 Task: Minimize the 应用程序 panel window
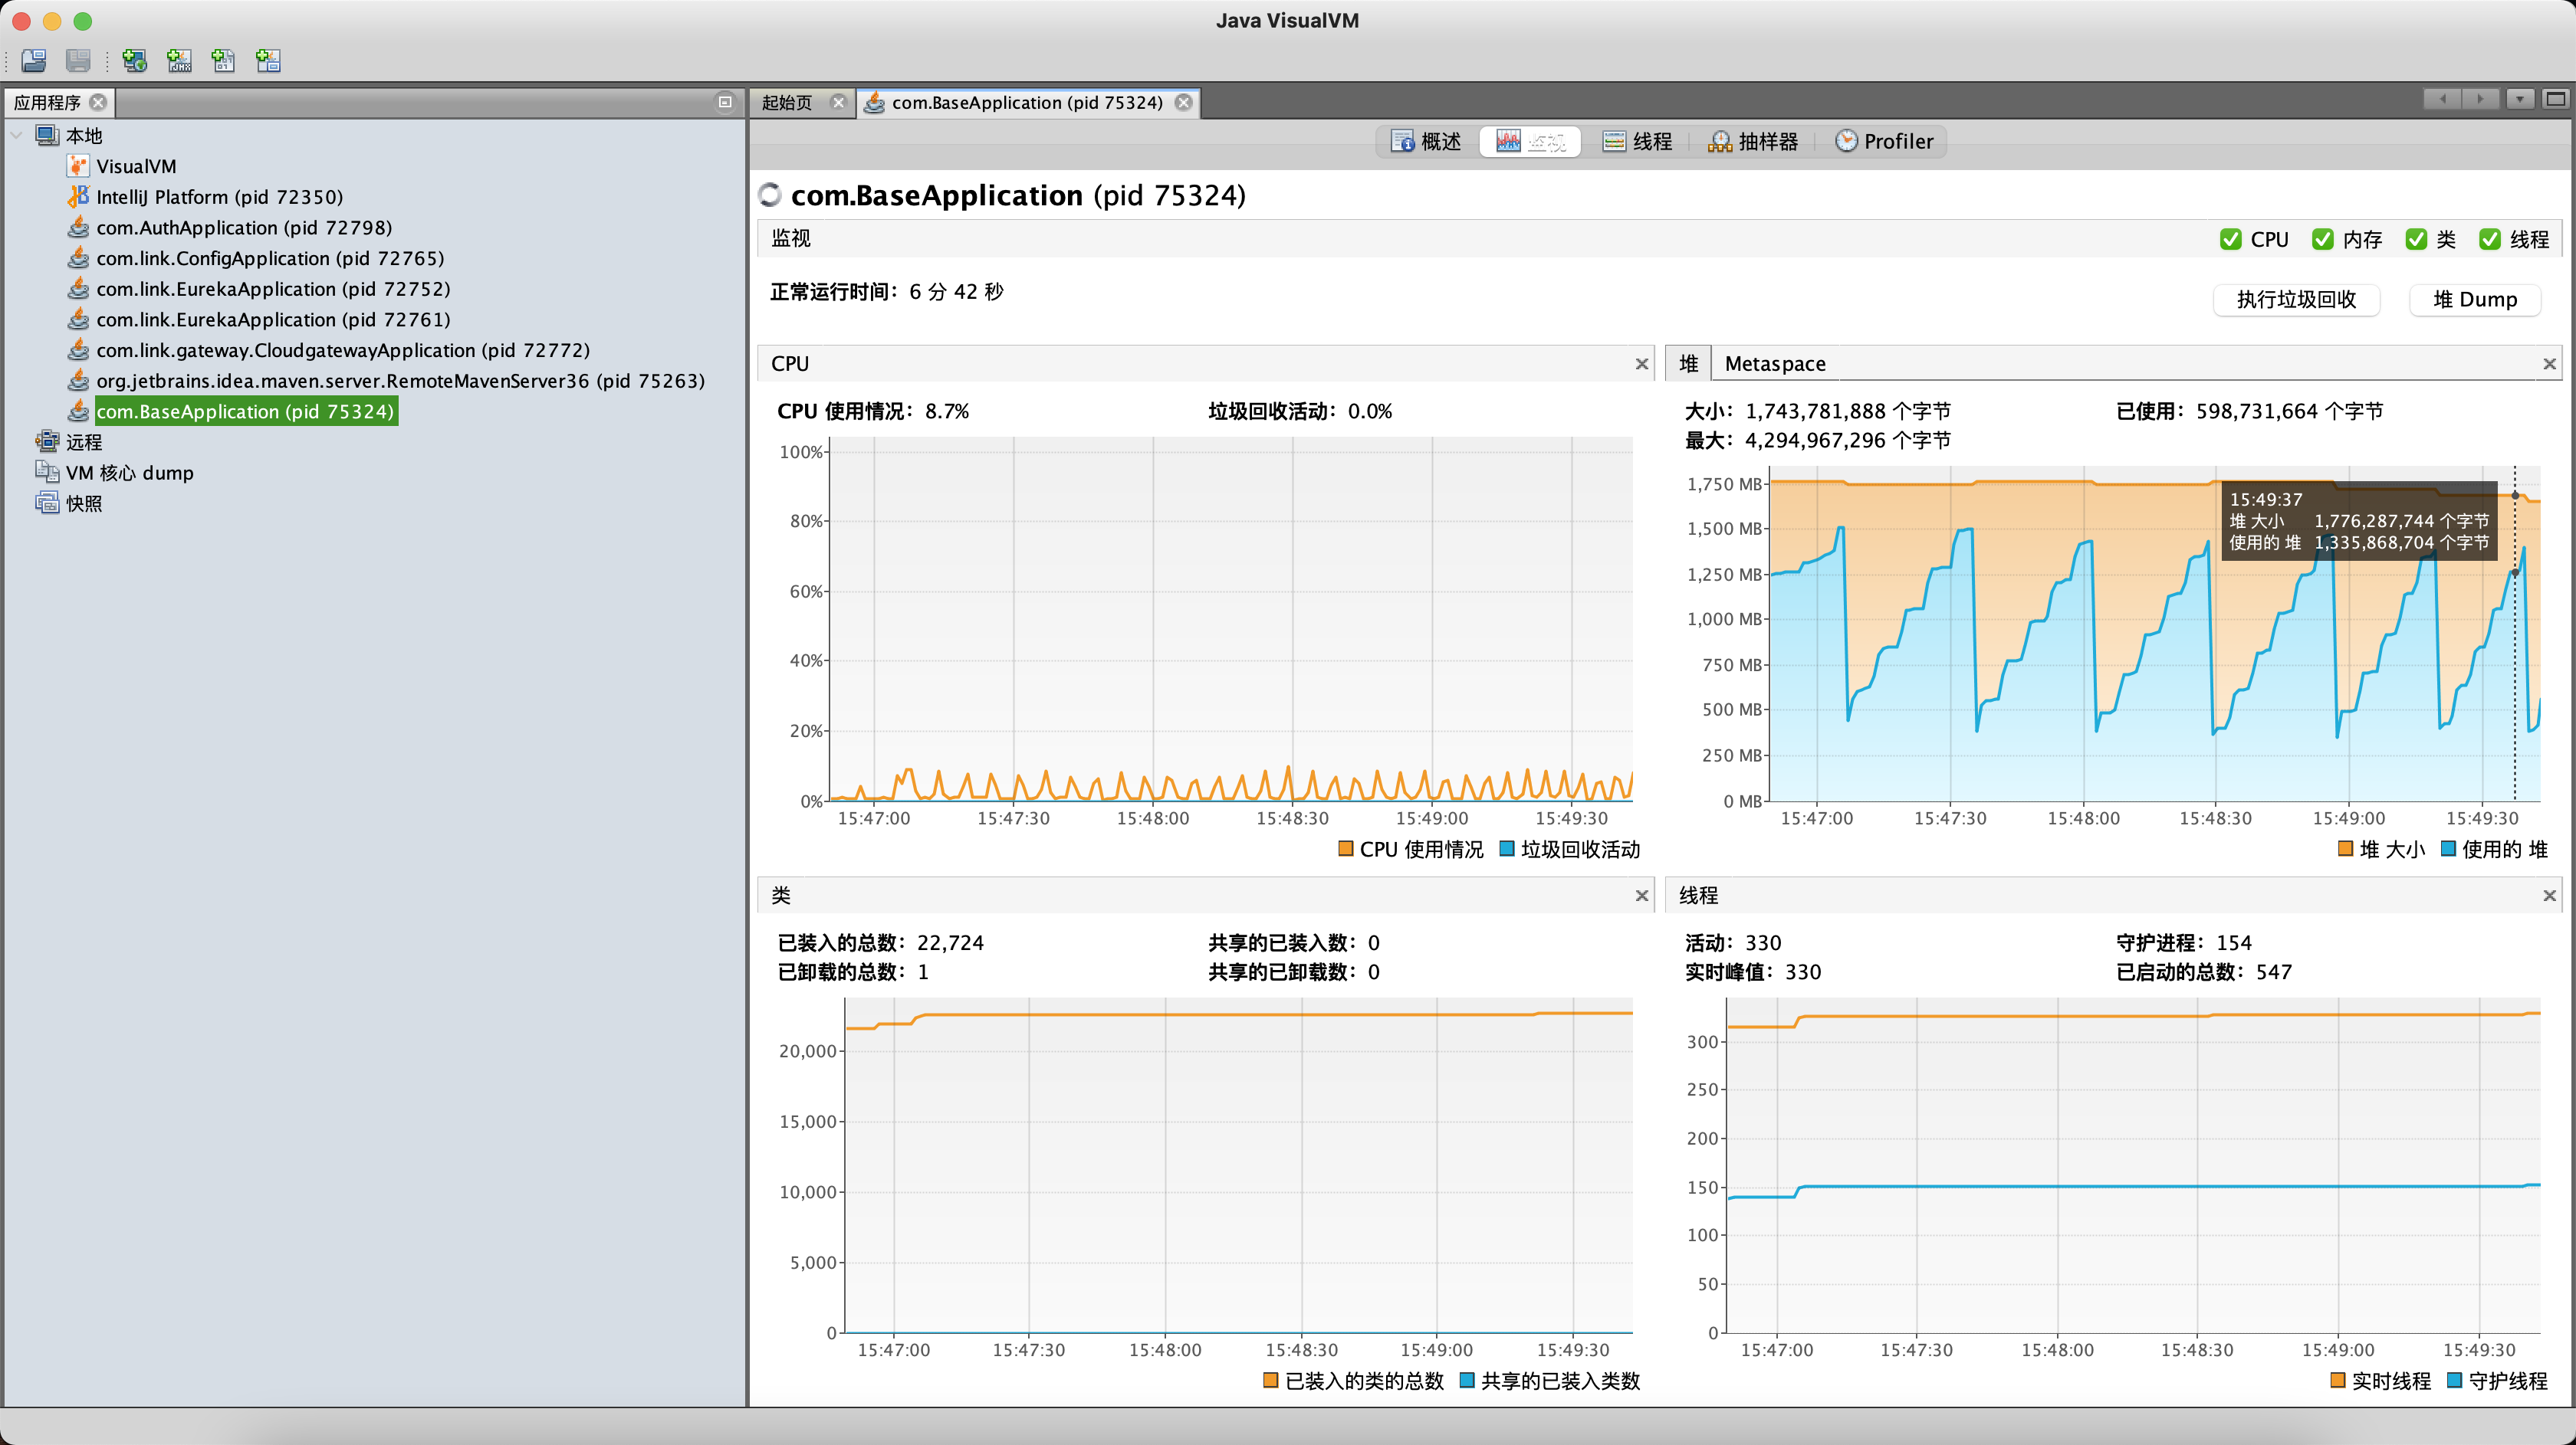pos(725,102)
